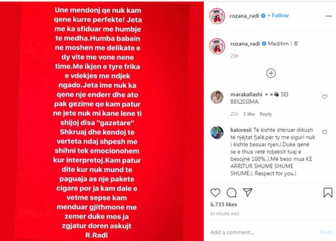
Task: View the 1 like on marakallashi's comment
Action: [x=249, y=114]
